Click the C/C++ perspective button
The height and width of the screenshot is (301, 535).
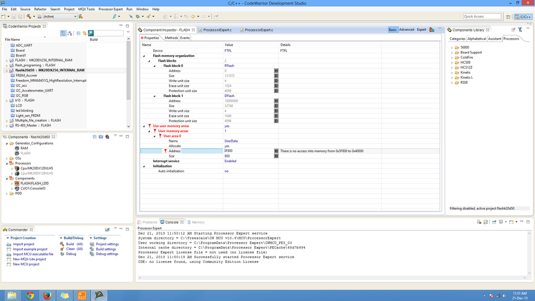tap(523, 17)
